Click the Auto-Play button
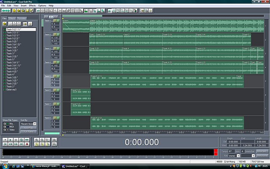 28,128
